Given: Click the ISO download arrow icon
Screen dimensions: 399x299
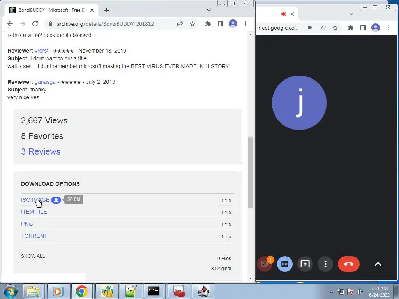Looking at the screenshot, I should click(x=56, y=200).
